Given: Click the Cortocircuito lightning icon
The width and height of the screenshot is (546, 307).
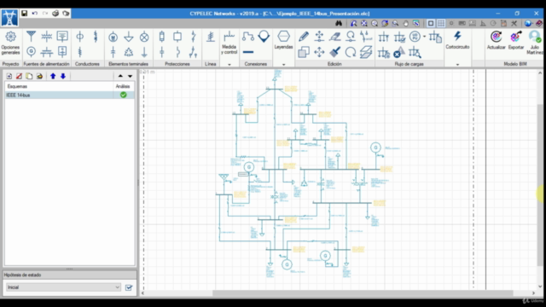Looking at the screenshot, I should tap(457, 36).
